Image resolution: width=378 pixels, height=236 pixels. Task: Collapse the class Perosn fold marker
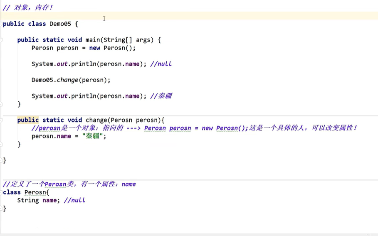pos(1,192)
